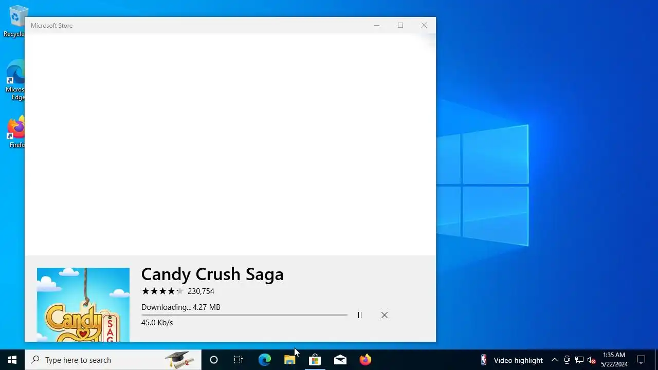Maximize the Microsoft Store window

pyautogui.click(x=400, y=25)
